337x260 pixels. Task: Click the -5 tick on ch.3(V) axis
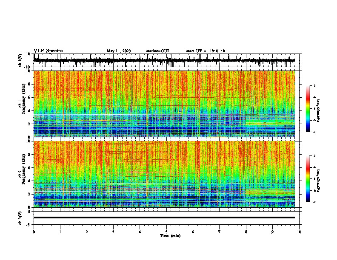(x=29, y=225)
